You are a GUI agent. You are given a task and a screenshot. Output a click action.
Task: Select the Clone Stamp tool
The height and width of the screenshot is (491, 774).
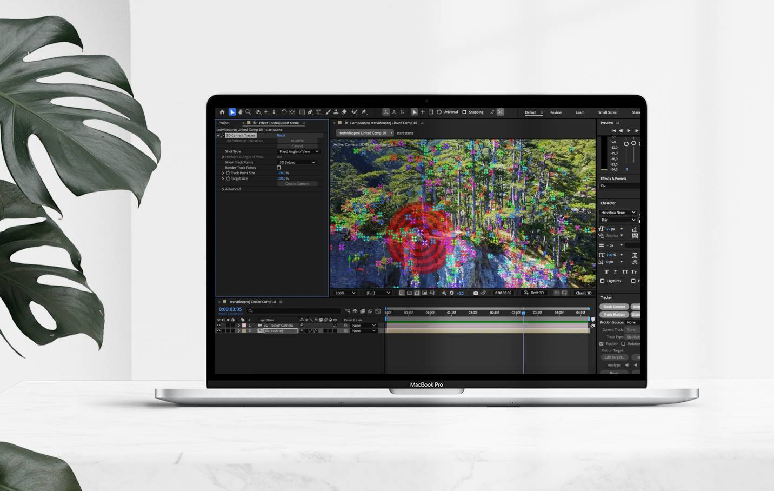[336, 112]
